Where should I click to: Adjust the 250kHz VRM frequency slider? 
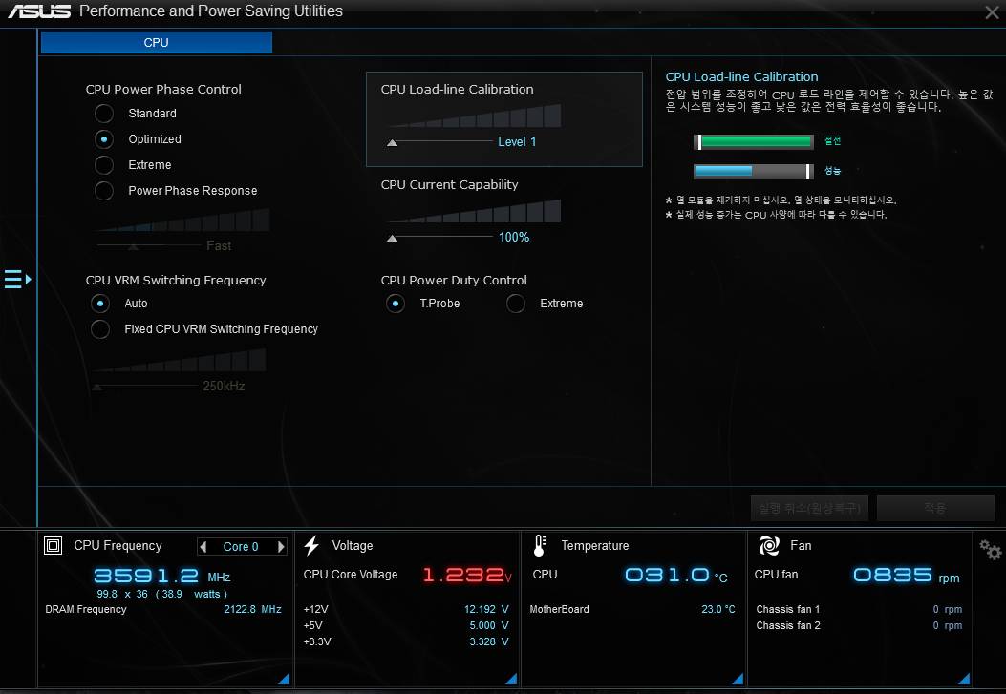click(97, 387)
